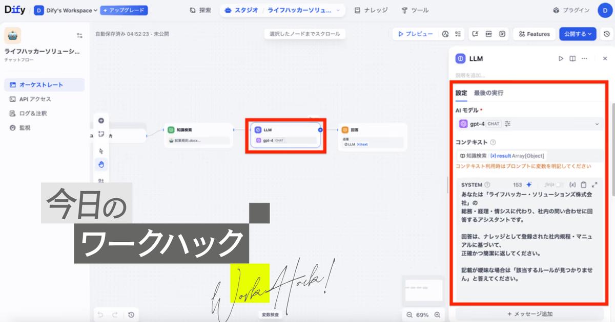Click the Dify logo
Viewport: 615px width, 322px height.
tap(14, 10)
